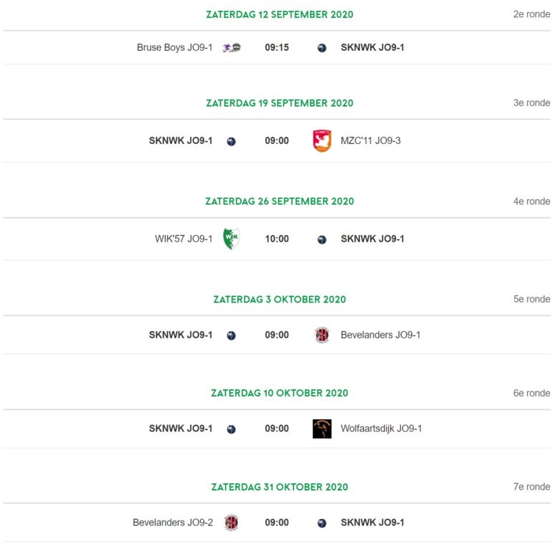Open the Bruse Boys JO9-1 team link
This screenshot has width=557, height=552.
click(x=174, y=47)
